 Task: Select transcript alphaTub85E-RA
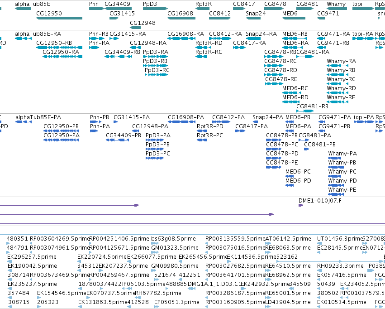[x=38, y=34]
